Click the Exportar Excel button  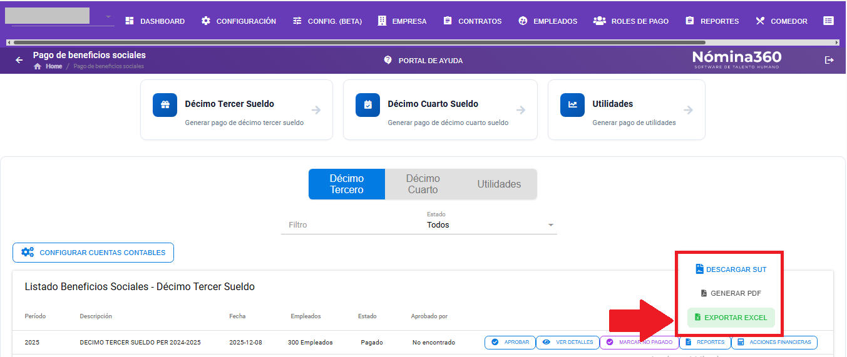[x=731, y=318]
